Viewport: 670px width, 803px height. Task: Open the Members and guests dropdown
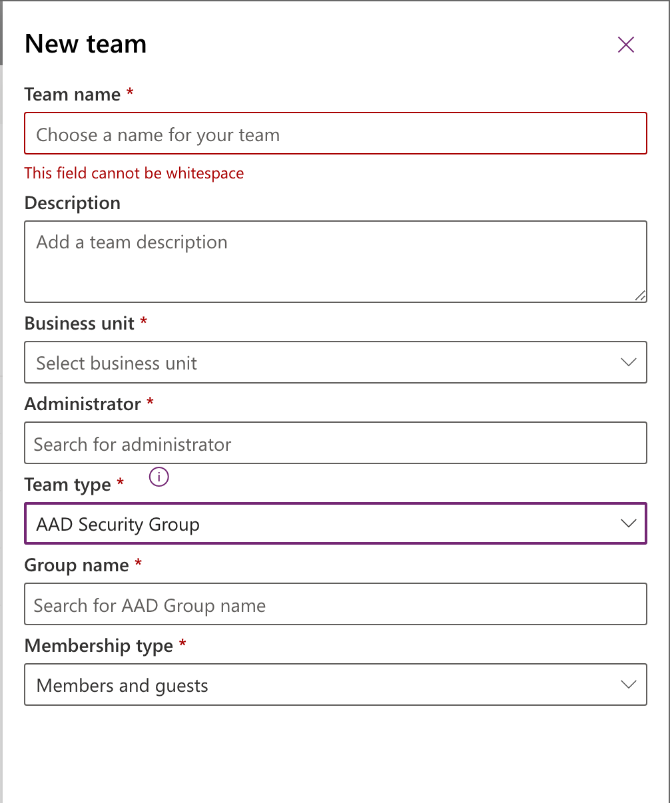(336, 684)
